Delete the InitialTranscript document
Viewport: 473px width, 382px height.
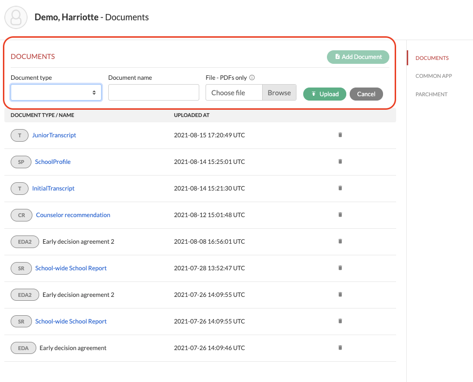(x=340, y=188)
